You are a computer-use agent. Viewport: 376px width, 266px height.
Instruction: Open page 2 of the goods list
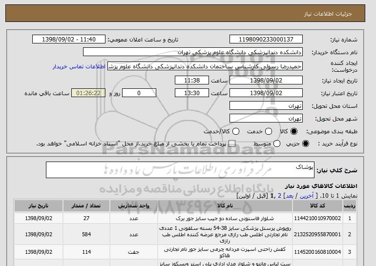pos(279,196)
